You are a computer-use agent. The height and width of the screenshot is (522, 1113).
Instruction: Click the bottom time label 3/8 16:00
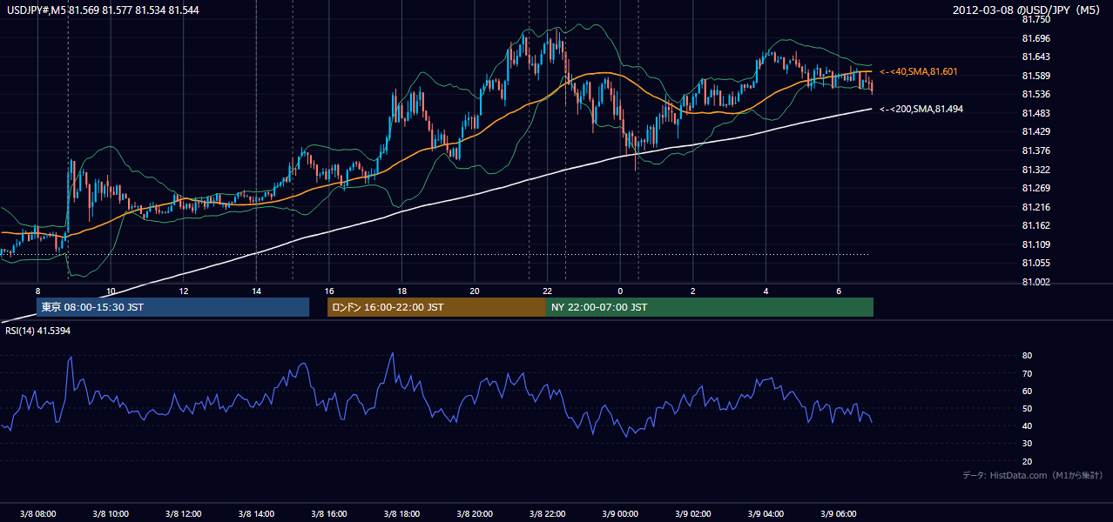(x=329, y=513)
